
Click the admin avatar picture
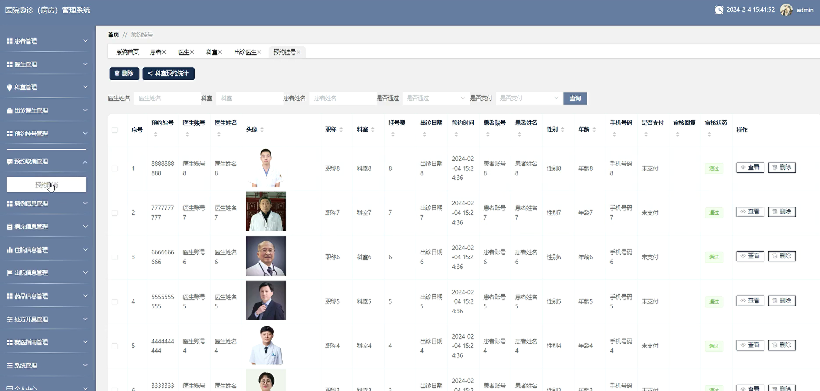tap(786, 10)
